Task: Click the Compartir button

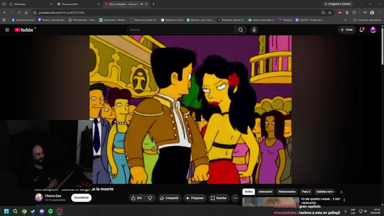Action: (x=169, y=198)
